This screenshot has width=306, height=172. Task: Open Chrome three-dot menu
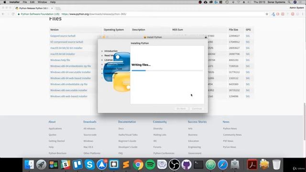pos(303,14)
